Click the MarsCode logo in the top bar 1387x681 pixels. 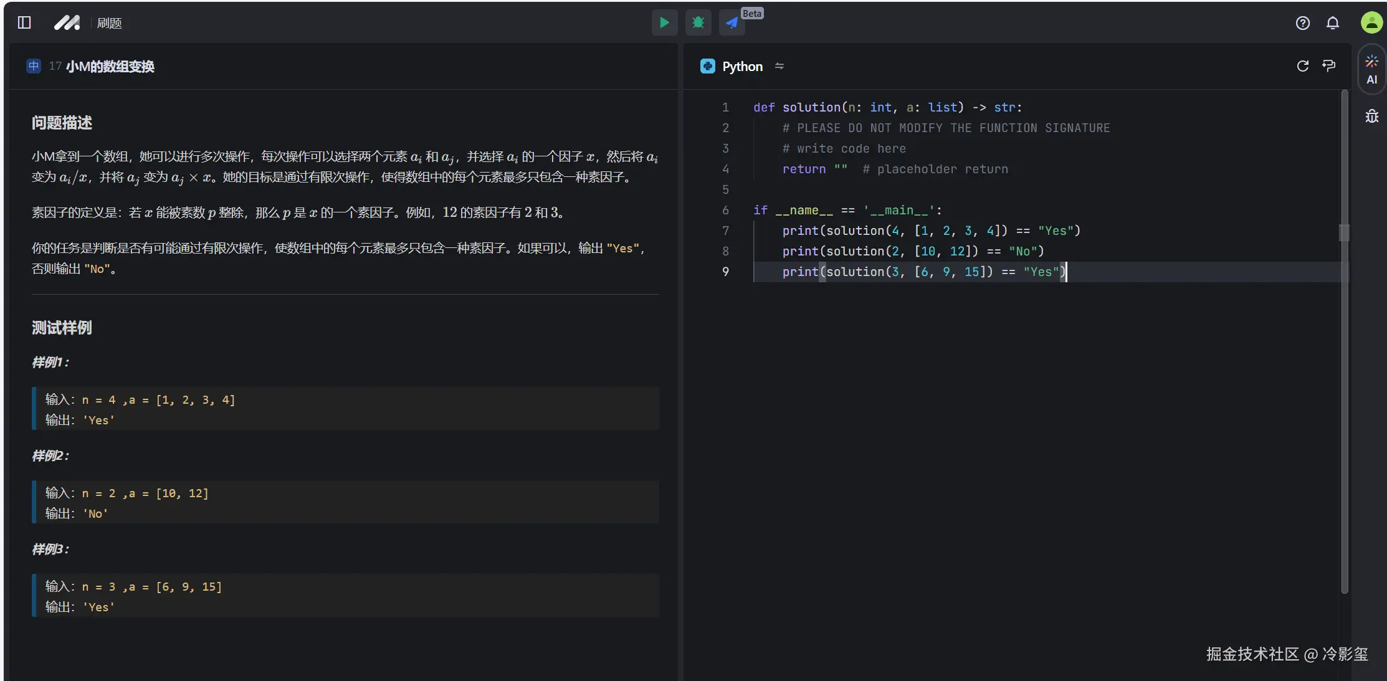click(x=67, y=22)
